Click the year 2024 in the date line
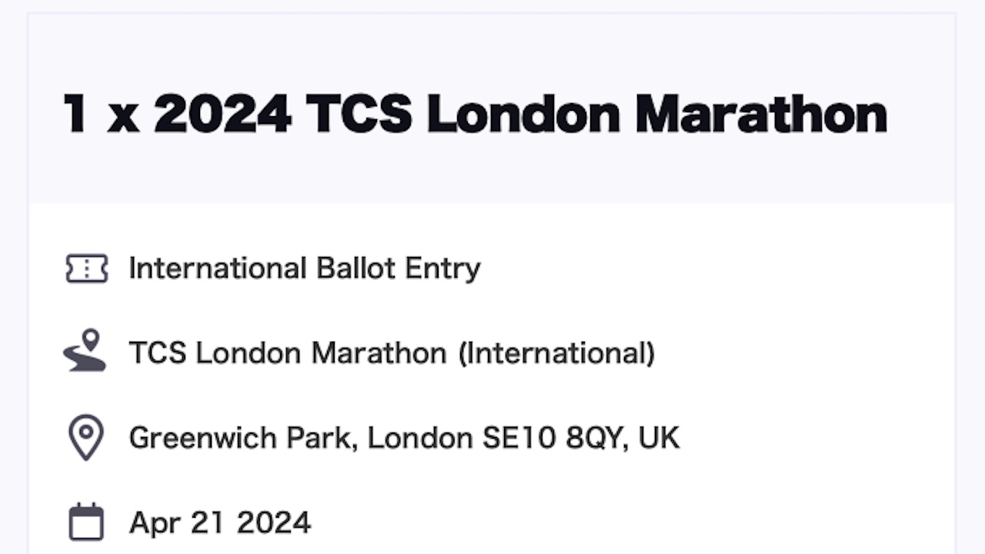Image resolution: width=985 pixels, height=554 pixels. [x=274, y=522]
